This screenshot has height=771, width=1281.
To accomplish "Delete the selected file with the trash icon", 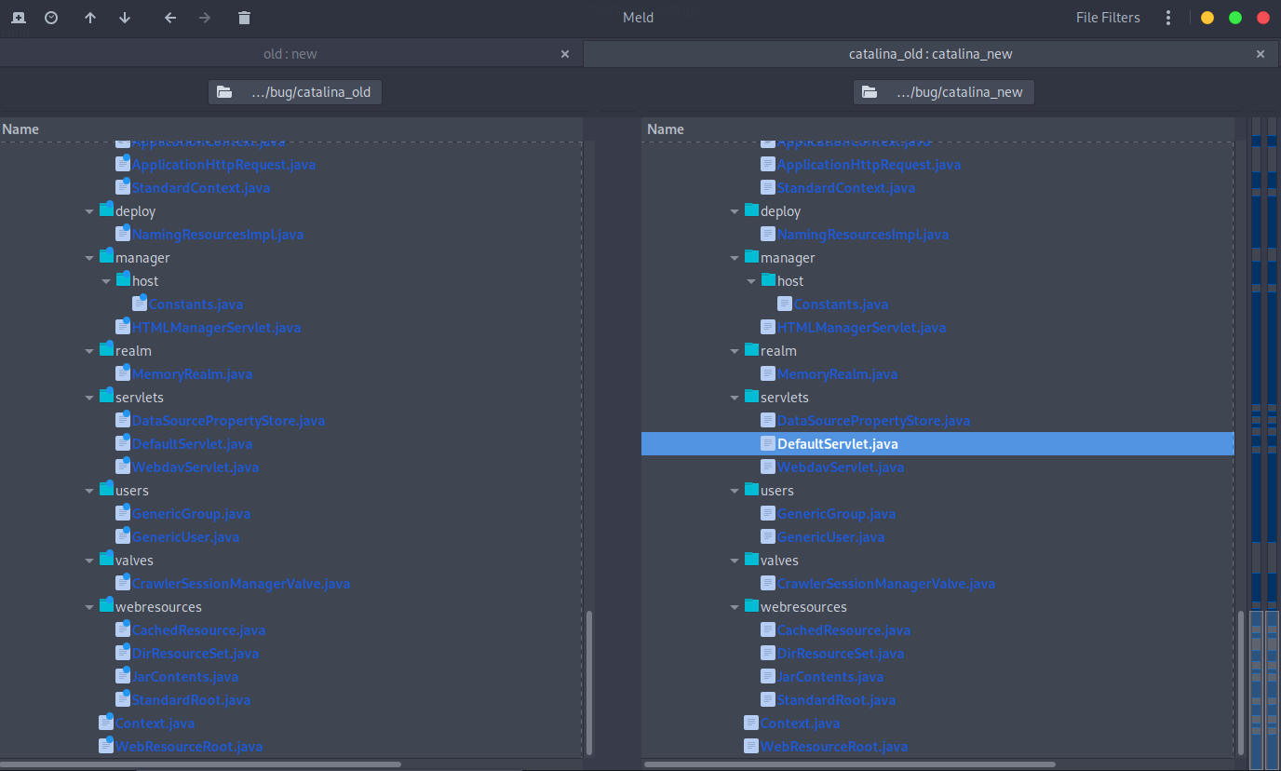I will 243,17.
